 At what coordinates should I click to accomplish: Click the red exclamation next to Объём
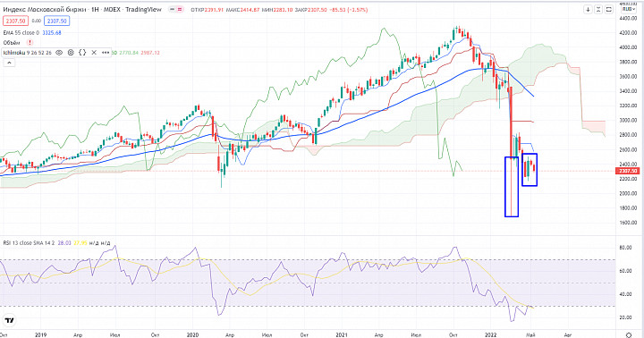[x=30, y=43]
